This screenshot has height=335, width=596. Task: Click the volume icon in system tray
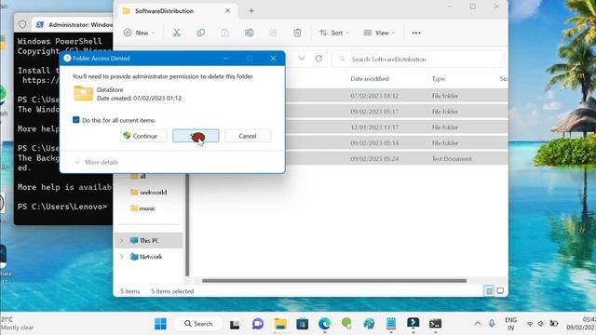[541, 324]
